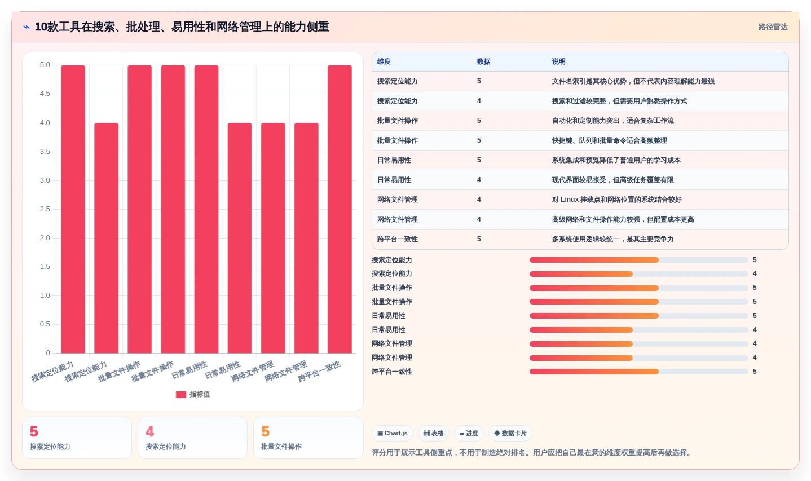The height and width of the screenshot is (481, 811).
Task: Select the 日常易用性 bar of height 5
Action: (x=206, y=209)
